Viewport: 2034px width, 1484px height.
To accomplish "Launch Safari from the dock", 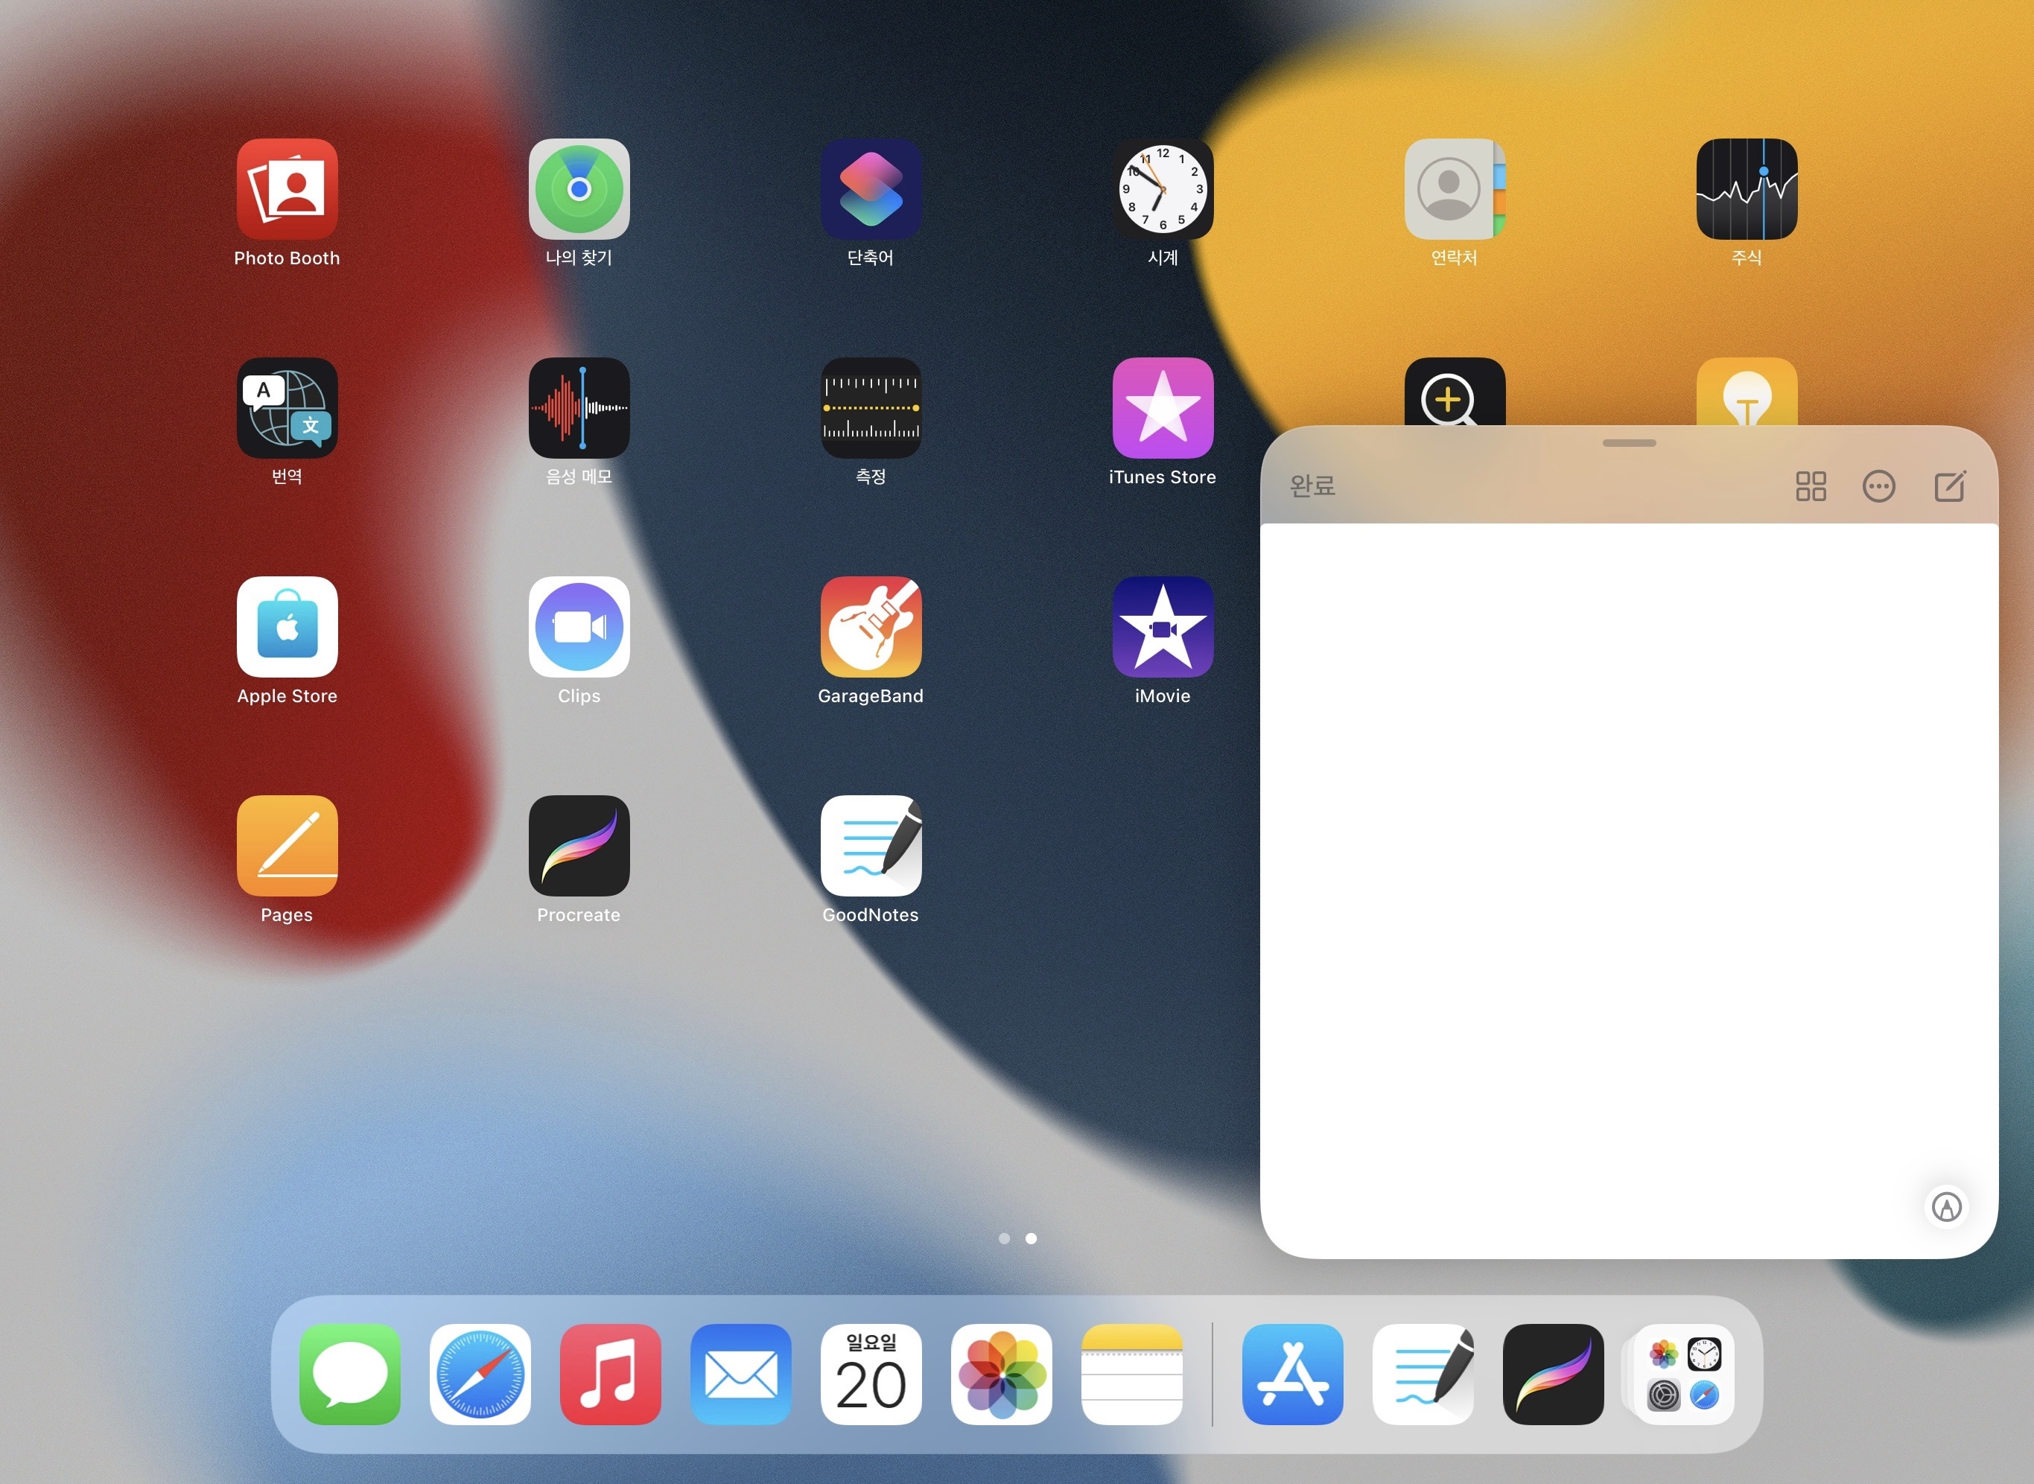I will 480,1375.
